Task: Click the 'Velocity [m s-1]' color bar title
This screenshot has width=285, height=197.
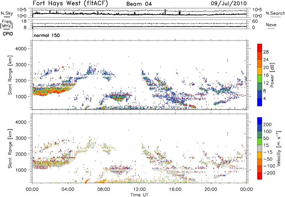Action: 278,148
